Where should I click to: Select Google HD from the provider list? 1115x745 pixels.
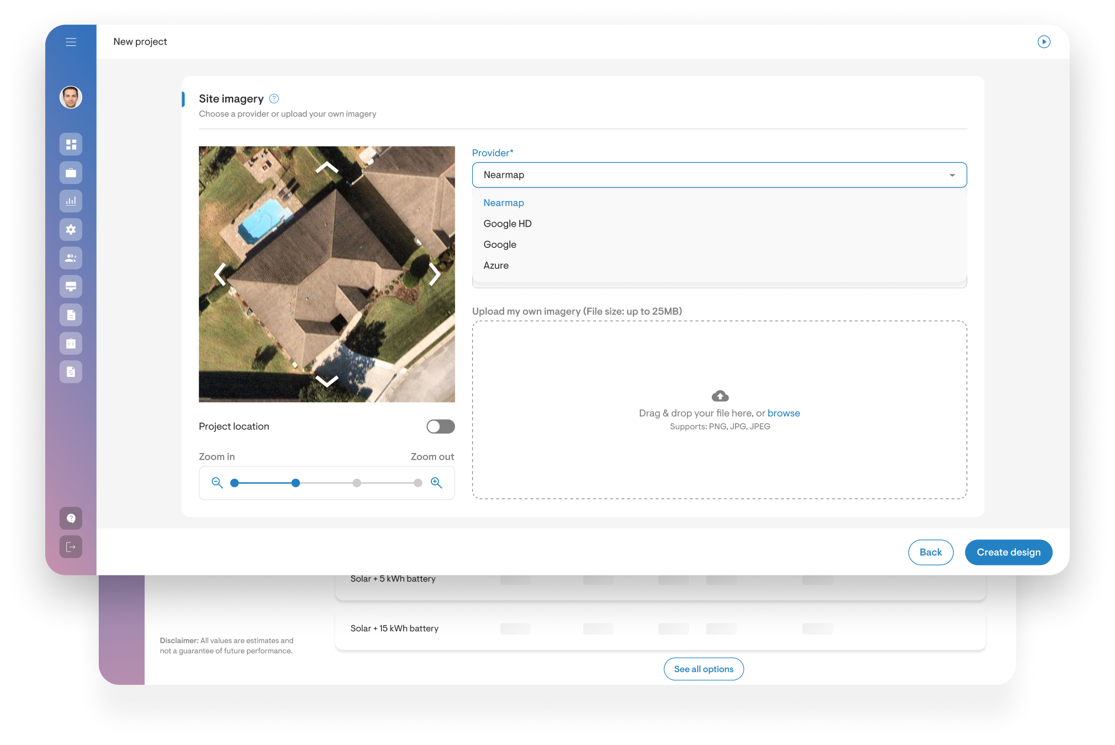click(507, 223)
